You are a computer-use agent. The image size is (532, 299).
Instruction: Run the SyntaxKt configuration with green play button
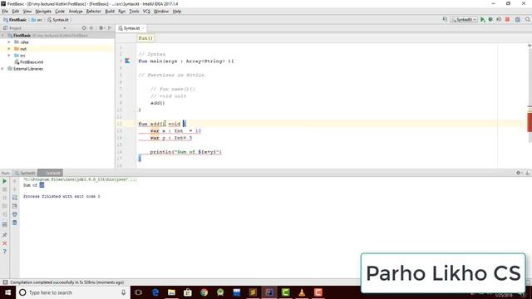482,20
